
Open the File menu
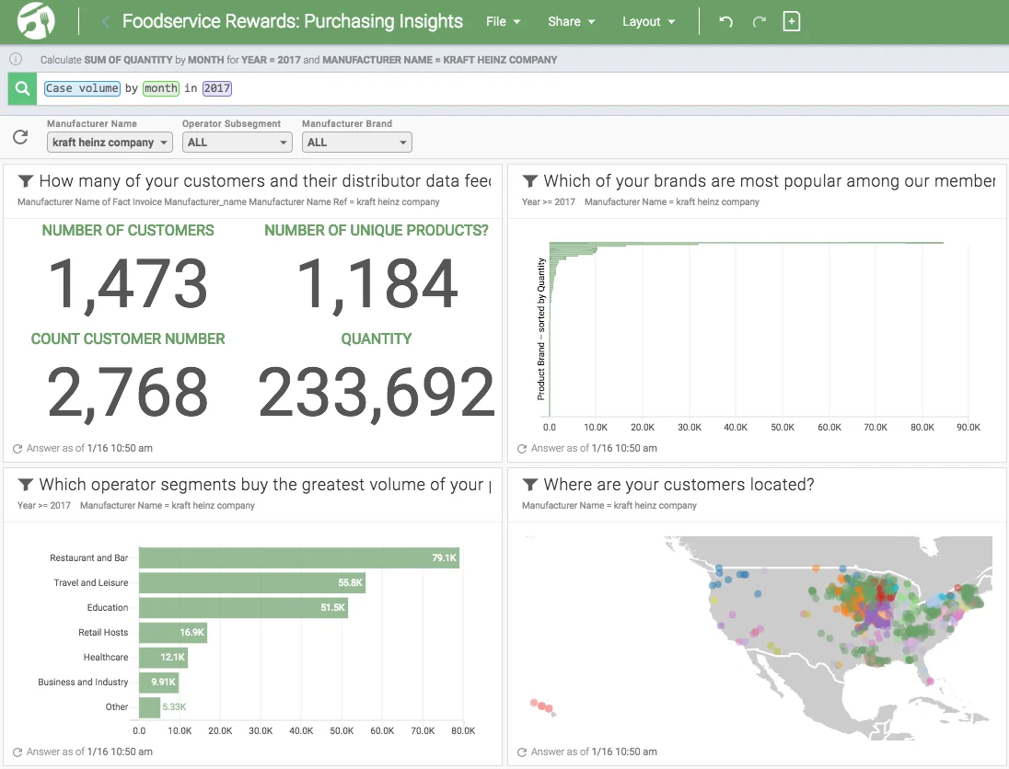pos(503,21)
